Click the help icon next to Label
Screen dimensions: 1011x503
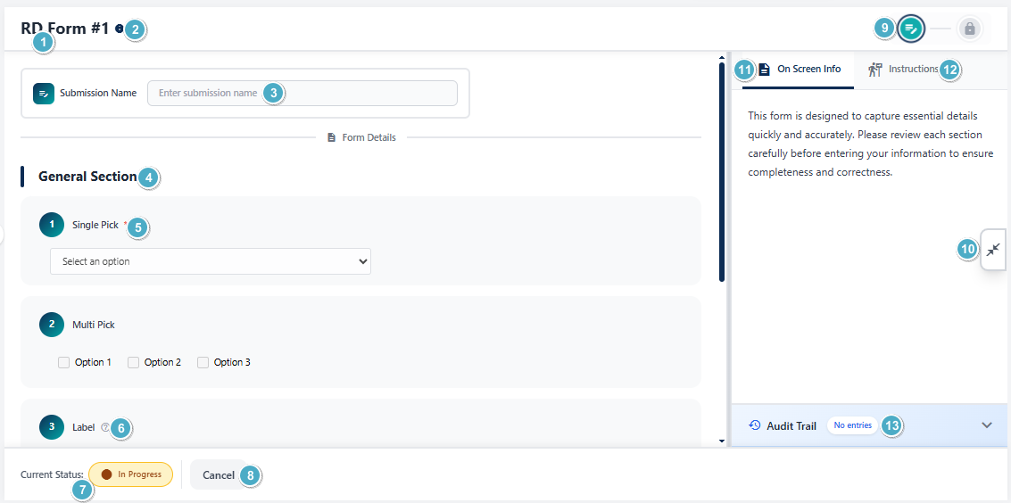105,427
